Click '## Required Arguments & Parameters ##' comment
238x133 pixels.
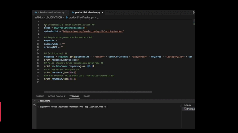point(68,37)
